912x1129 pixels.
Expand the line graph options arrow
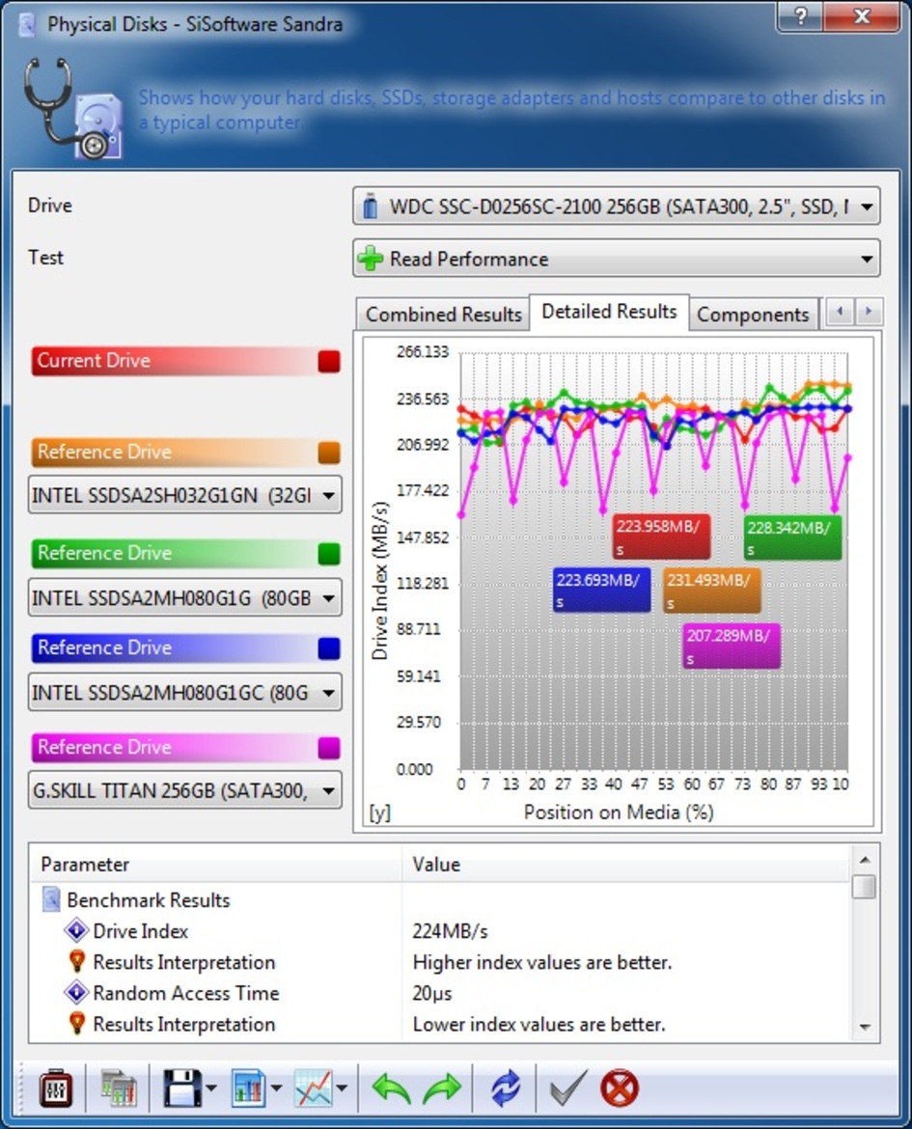343,1088
